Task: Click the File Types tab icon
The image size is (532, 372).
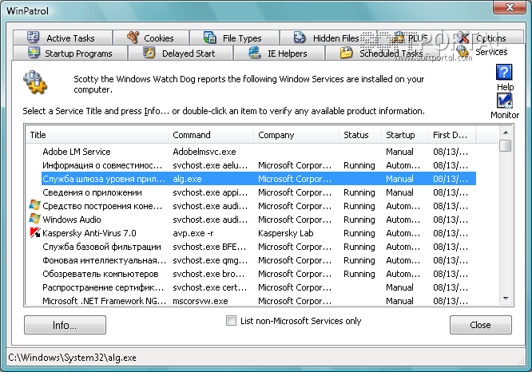Action: pyautogui.click(x=209, y=38)
